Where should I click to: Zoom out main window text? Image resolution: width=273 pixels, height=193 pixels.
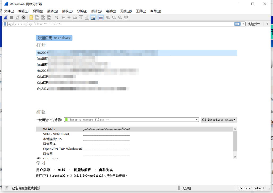click(114, 17)
